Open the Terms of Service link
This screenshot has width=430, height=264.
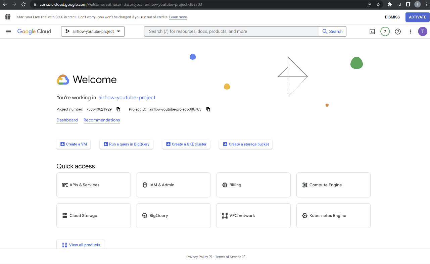230,257
